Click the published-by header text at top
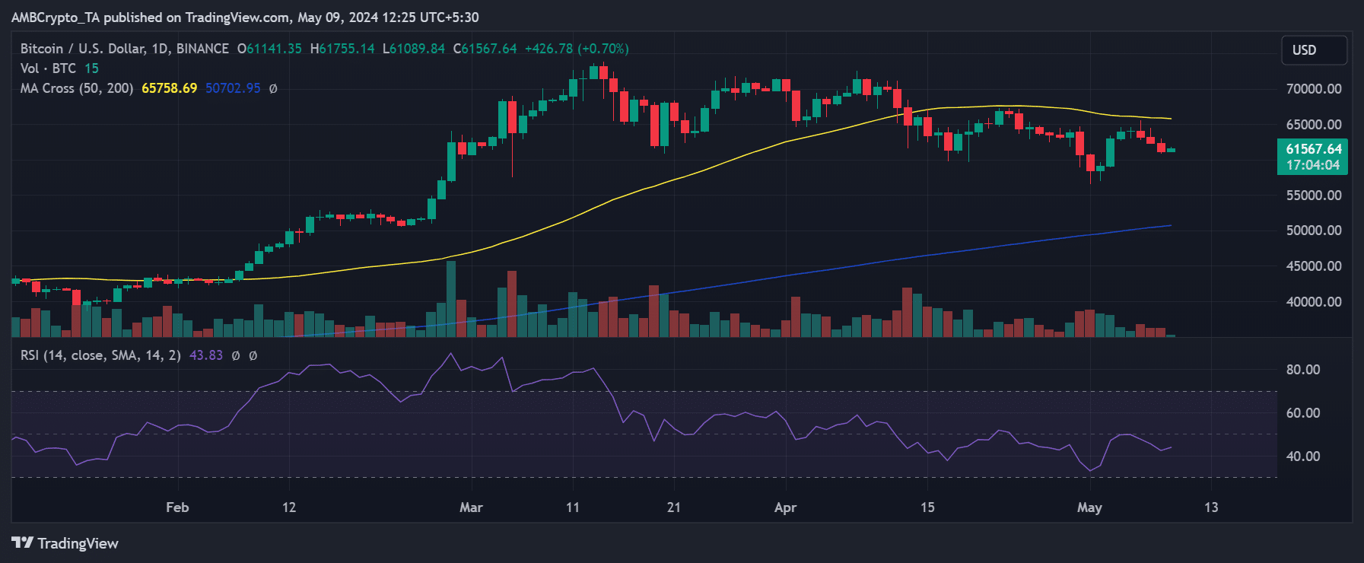The height and width of the screenshot is (563, 1364). point(245,17)
